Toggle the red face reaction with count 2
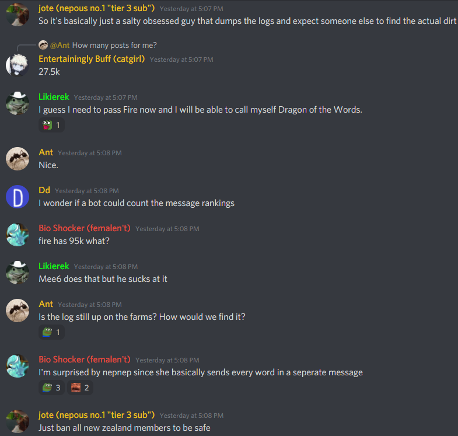Screen dimensions: 458x436 click(80, 388)
